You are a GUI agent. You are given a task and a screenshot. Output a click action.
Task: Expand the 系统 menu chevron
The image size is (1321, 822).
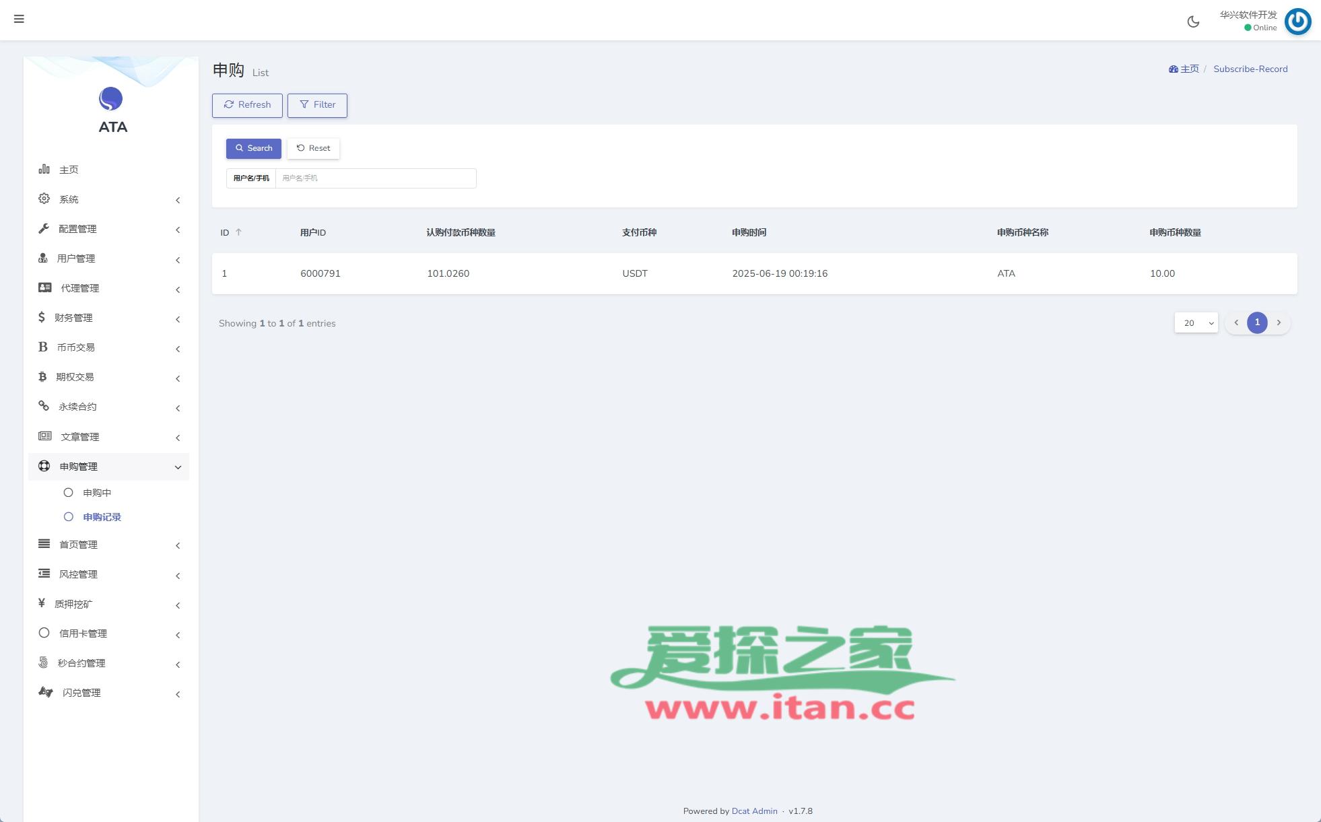[x=178, y=200]
